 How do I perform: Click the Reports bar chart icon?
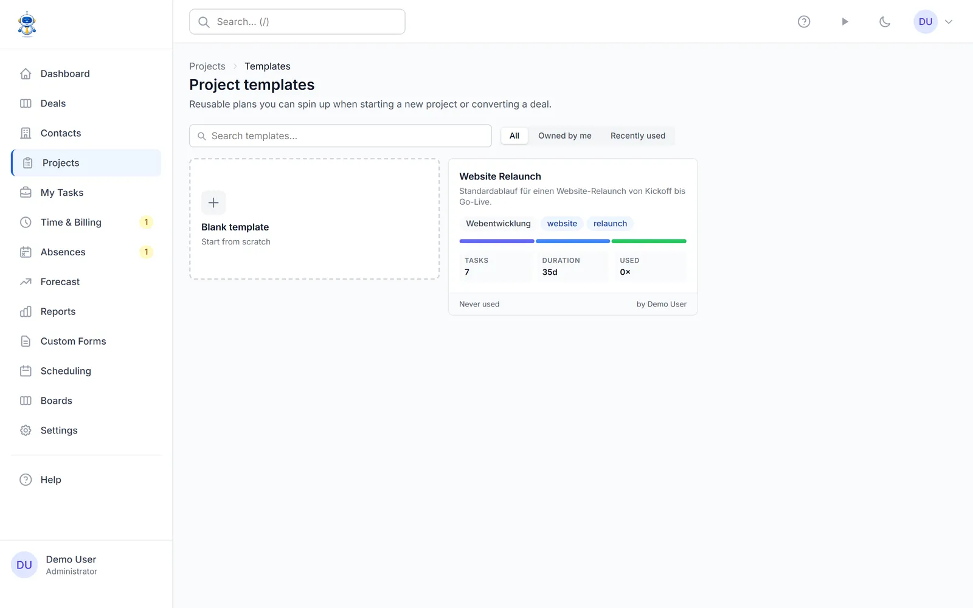(26, 312)
